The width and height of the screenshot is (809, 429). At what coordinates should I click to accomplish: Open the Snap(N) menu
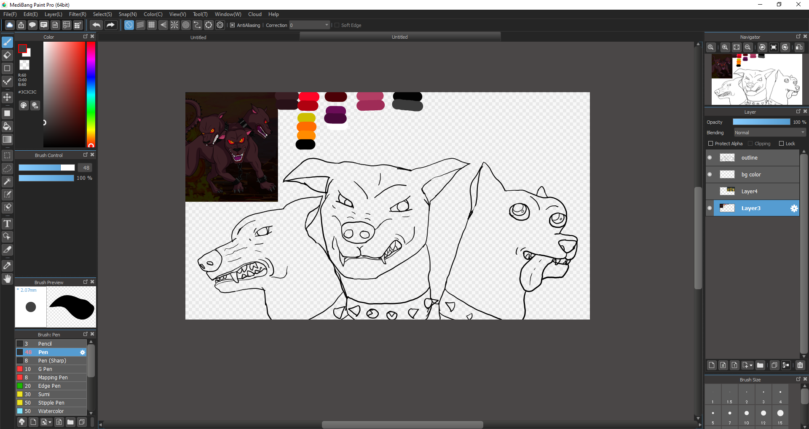pos(128,14)
